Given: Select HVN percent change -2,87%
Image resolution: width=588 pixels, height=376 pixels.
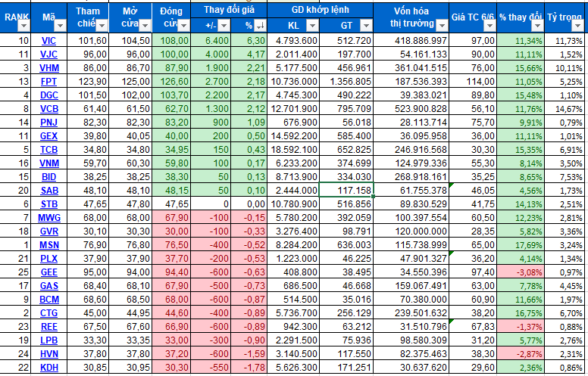Looking at the screenshot, I should (x=521, y=354).
